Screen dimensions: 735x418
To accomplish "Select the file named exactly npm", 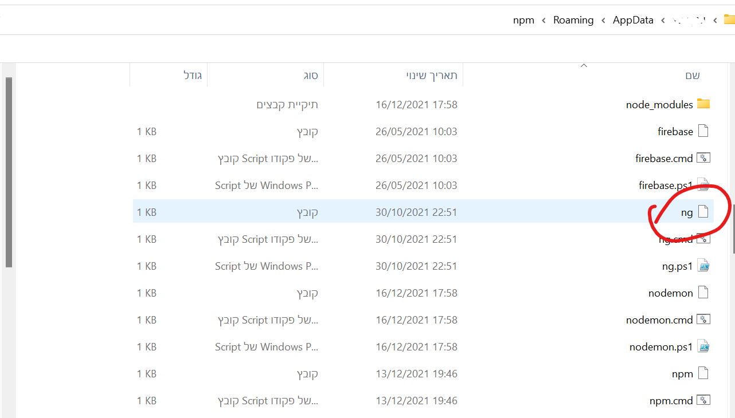I will [682, 374].
